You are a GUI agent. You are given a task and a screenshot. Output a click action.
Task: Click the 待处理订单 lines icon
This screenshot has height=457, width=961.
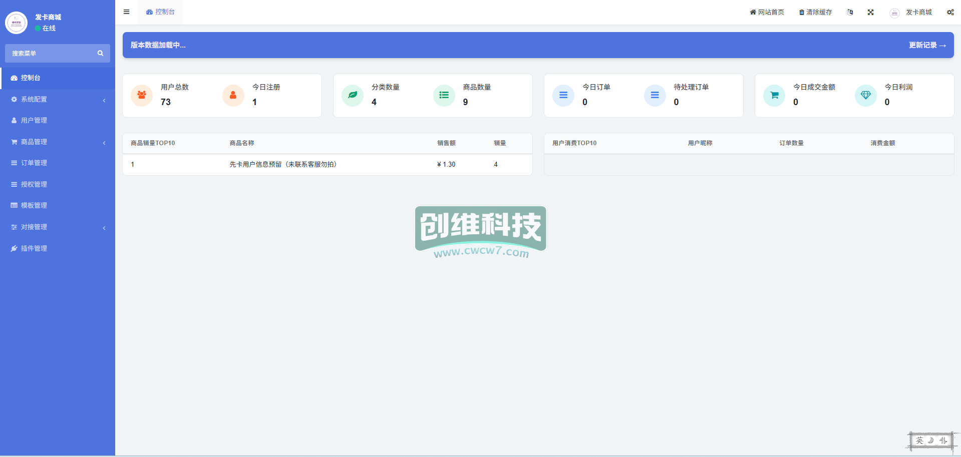pos(655,95)
